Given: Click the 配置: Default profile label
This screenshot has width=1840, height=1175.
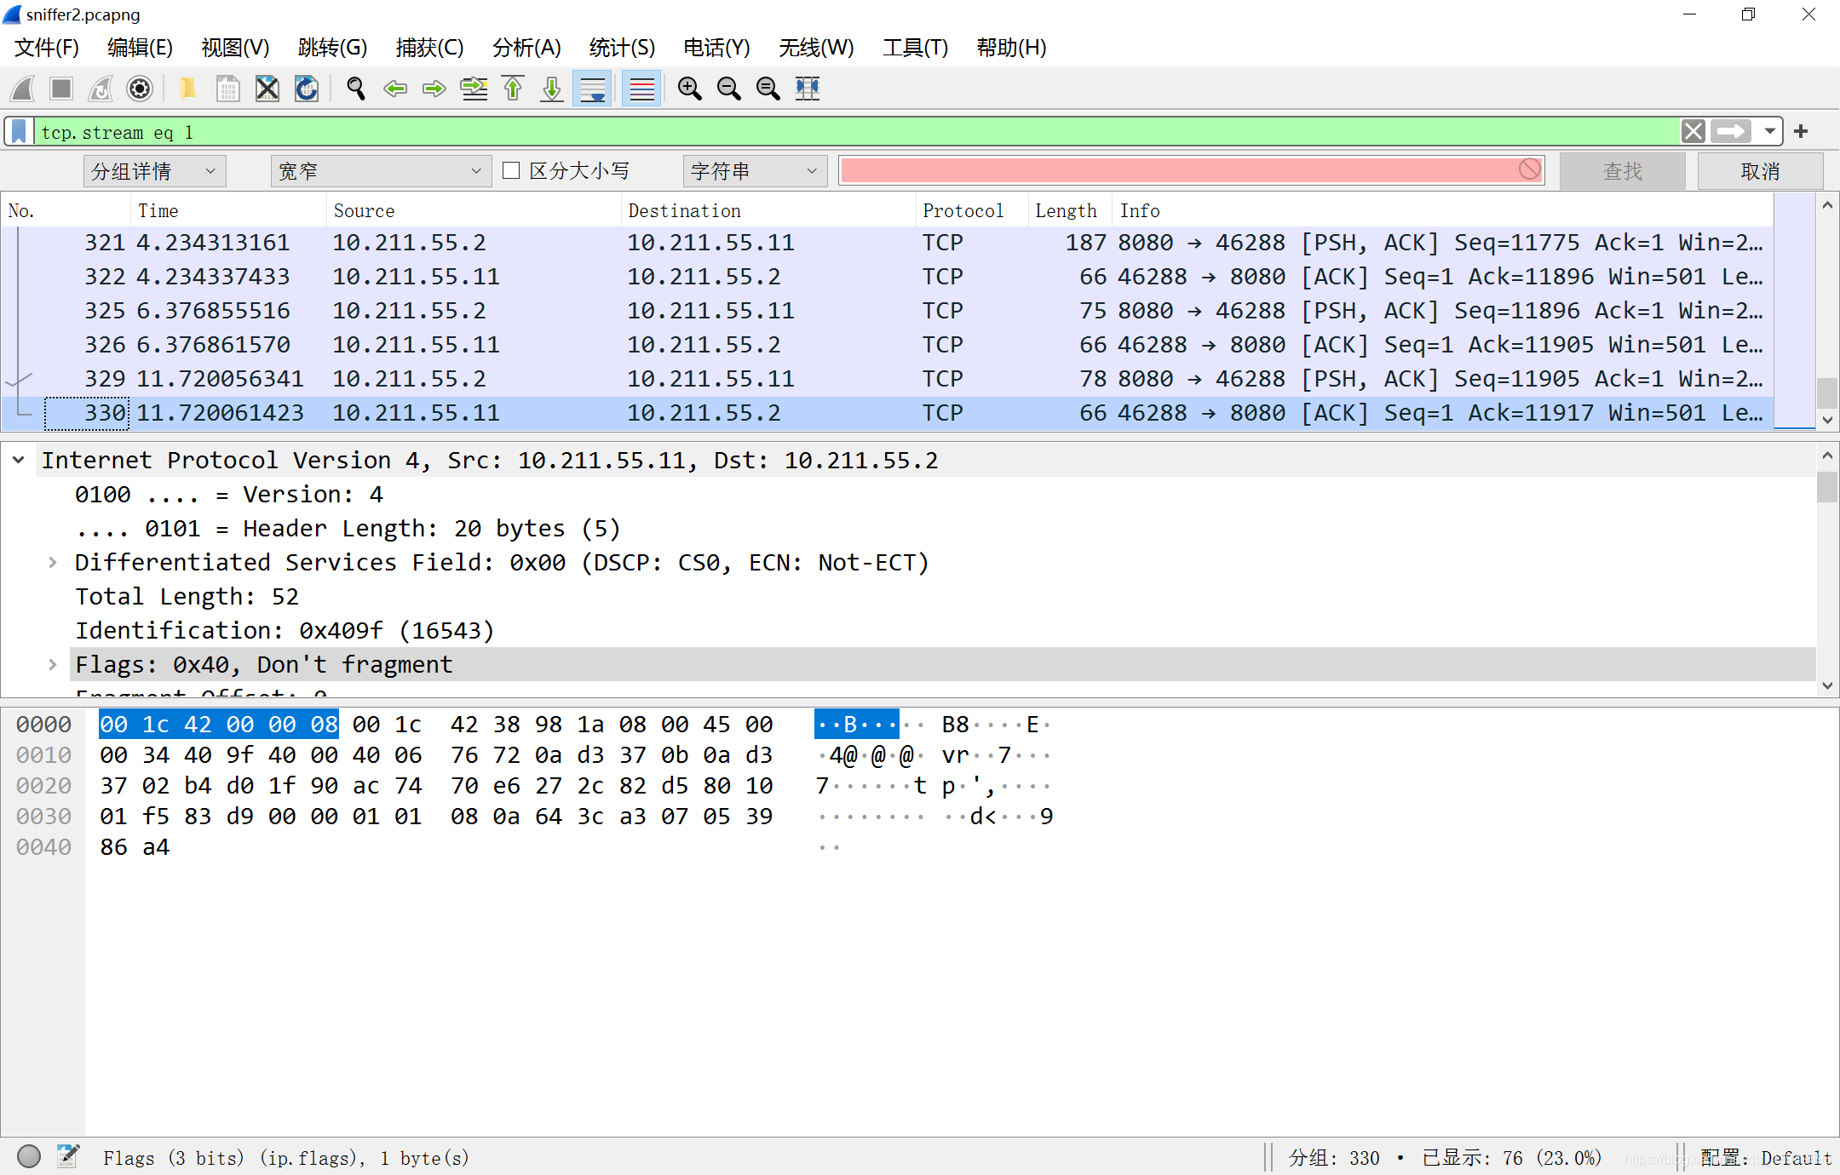Looking at the screenshot, I should [x=1765, y=1158].
